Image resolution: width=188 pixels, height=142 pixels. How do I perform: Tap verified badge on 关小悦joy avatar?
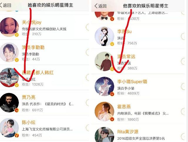pyautogui.click(x=17, y=35)
